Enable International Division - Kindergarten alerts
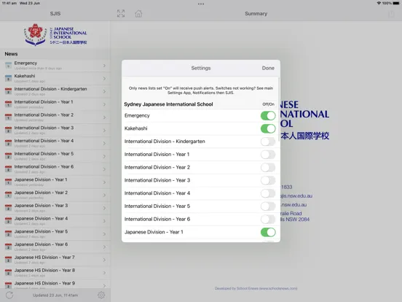This screenshot has width=402, height=302. pyautogui.click(x=268, y=142)
